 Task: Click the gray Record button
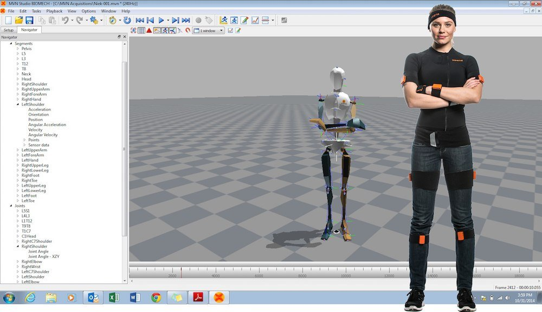click(198, 20)
